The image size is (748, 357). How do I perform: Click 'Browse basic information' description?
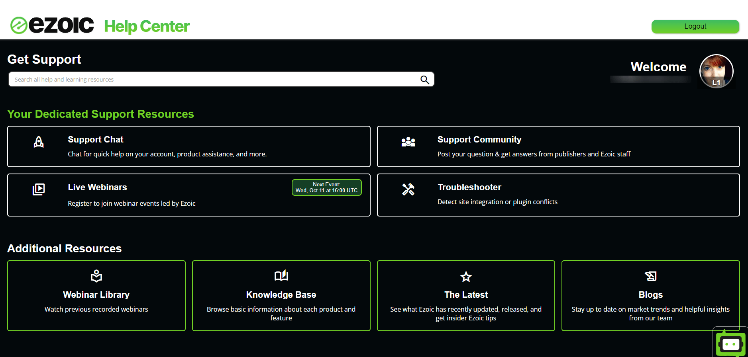point(281,314)
